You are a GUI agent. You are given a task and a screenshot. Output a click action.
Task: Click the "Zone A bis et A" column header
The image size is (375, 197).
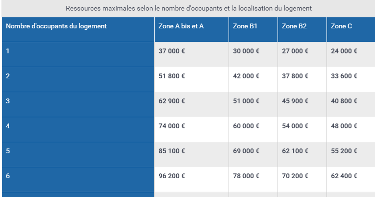coord(181,26)
